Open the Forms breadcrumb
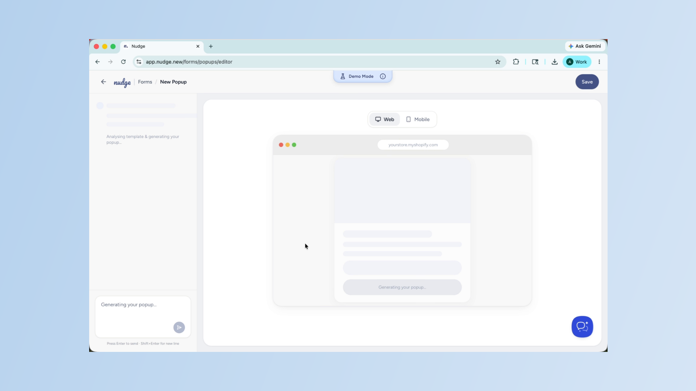The height and width of the screenshot is (391, 696). click(x=145, y=82)
